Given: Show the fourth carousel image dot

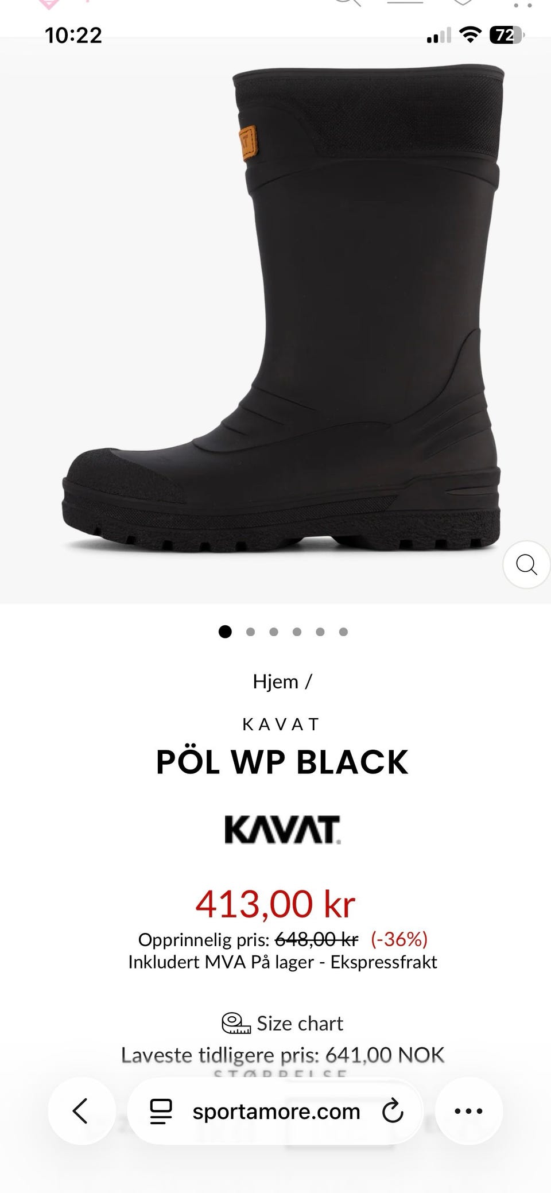Looking at the screenshot, I should pyautogui.click(x=297, y=632).
